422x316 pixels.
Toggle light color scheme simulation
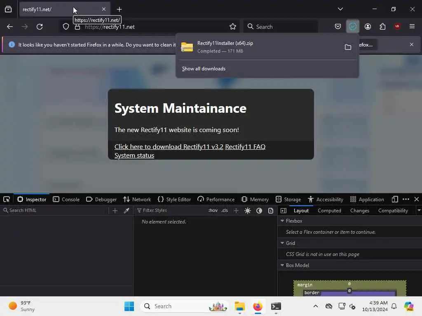(248, 211)
